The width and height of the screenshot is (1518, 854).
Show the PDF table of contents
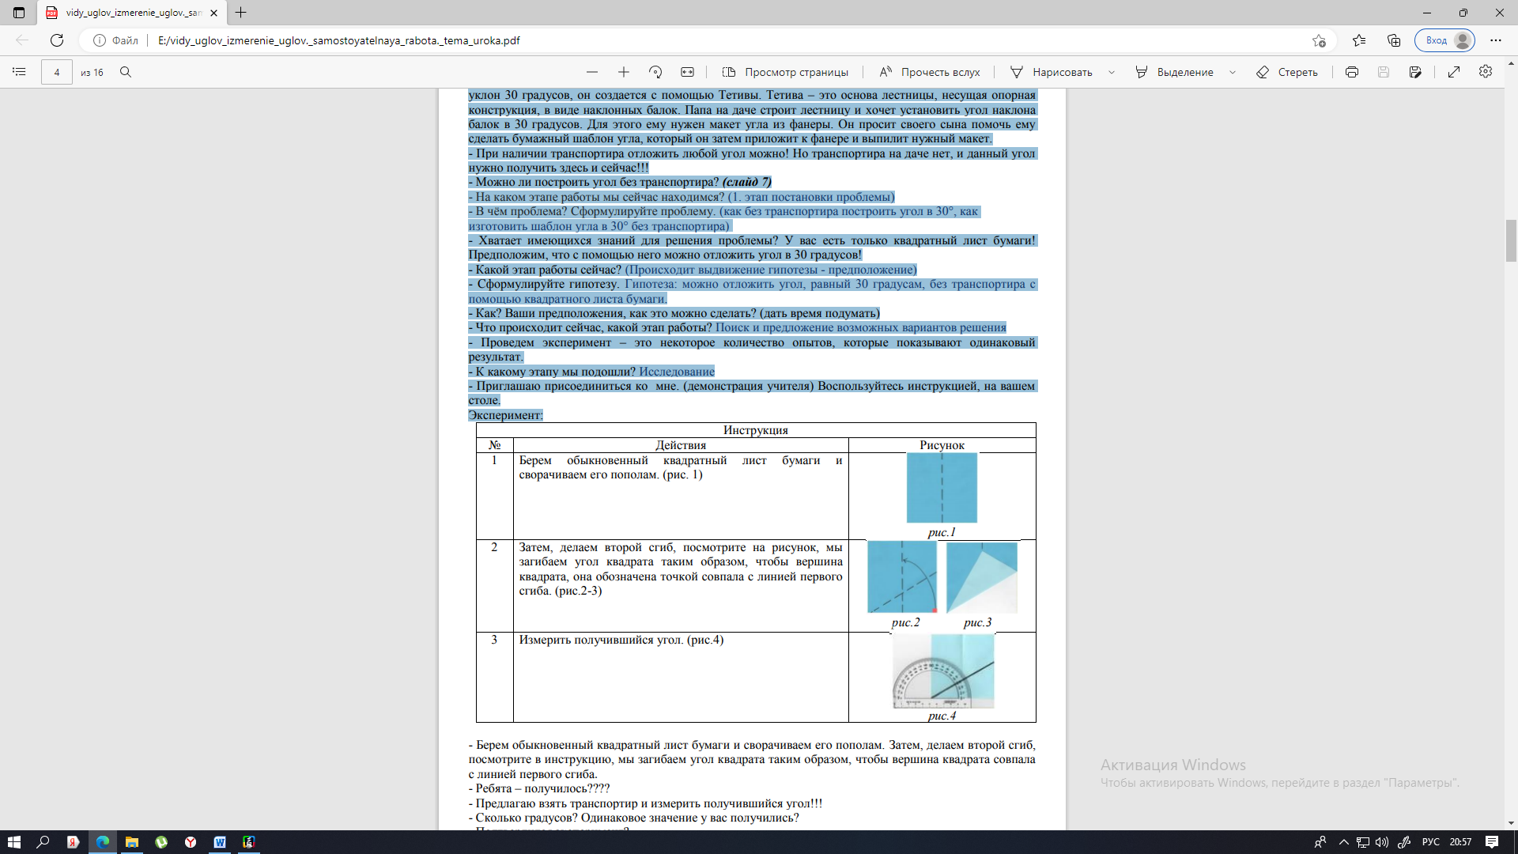point(19,72)
